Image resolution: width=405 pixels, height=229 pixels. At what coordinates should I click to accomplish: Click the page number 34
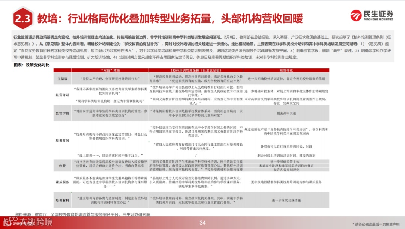click(202, 223)
